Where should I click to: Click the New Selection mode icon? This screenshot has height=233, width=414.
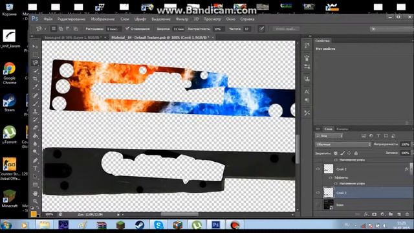point(54,28)
